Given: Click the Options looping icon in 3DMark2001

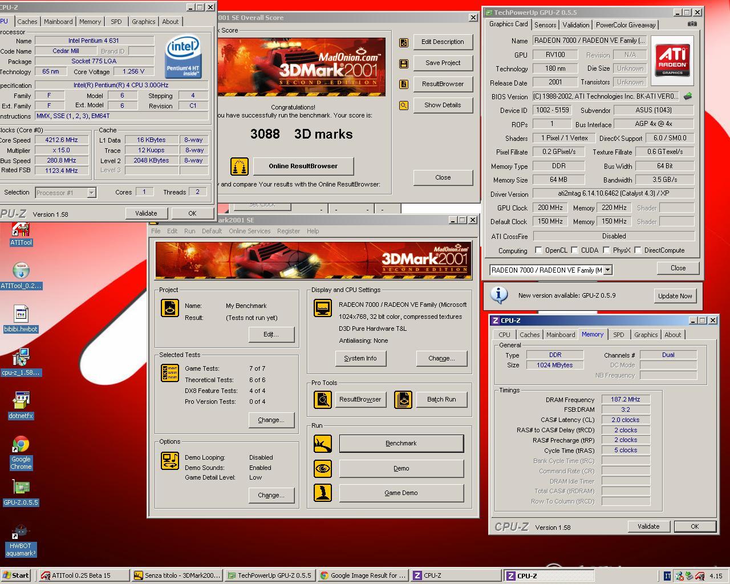Looking at the screenshot, I should [170, 461].
